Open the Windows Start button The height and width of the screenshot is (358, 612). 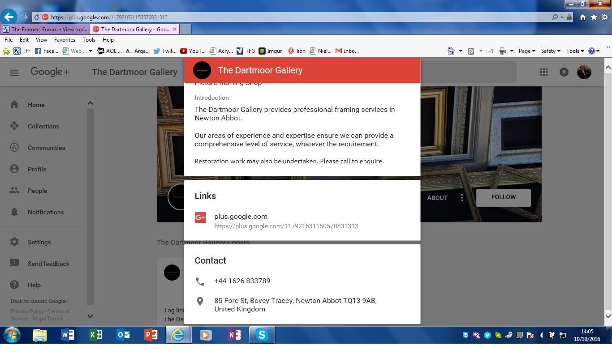pyautogui.click(x=12, y=335)
